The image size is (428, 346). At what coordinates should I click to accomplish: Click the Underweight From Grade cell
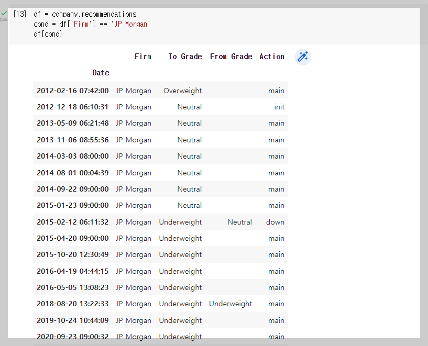[x=231, y=304]
